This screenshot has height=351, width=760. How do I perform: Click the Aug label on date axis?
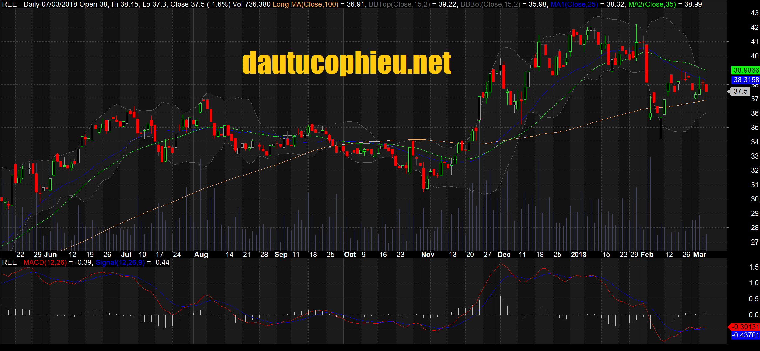click(x=201, y=255)
